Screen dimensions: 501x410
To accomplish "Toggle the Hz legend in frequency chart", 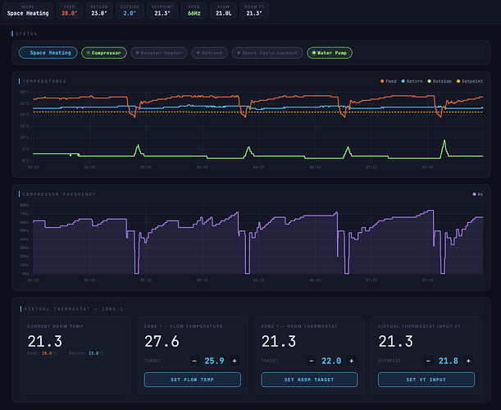I will (x=476, y=194).
